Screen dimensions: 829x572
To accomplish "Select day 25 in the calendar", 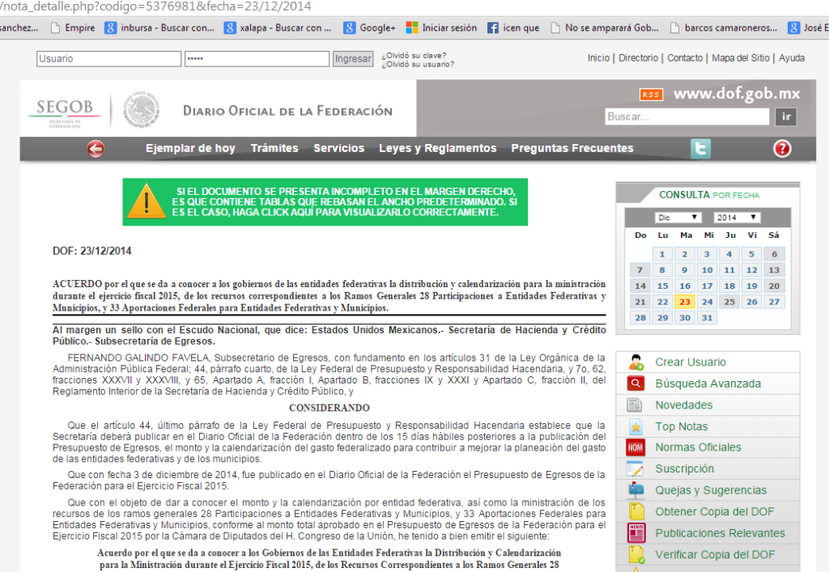I will tap(729, 302).
